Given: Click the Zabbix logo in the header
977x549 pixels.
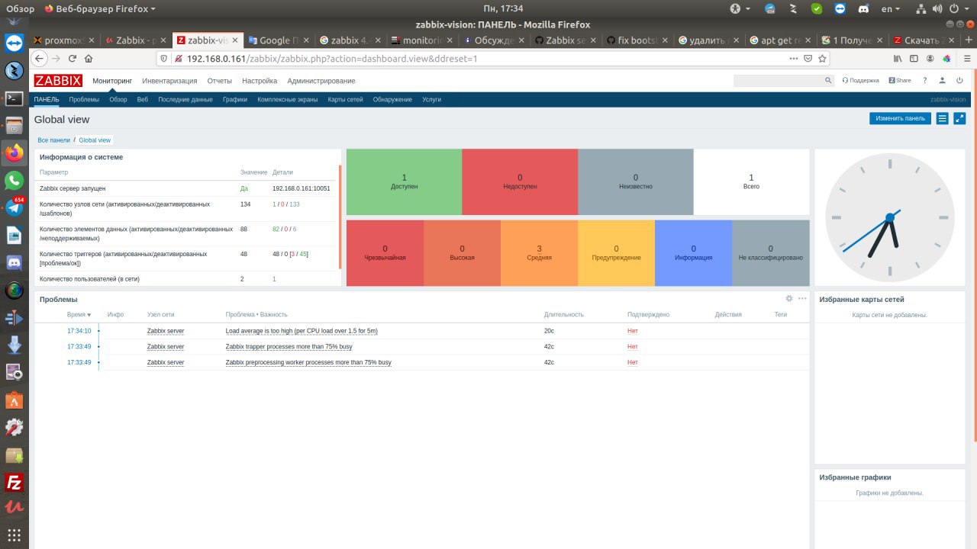Looking at the screenshot, I should point(58,81).
